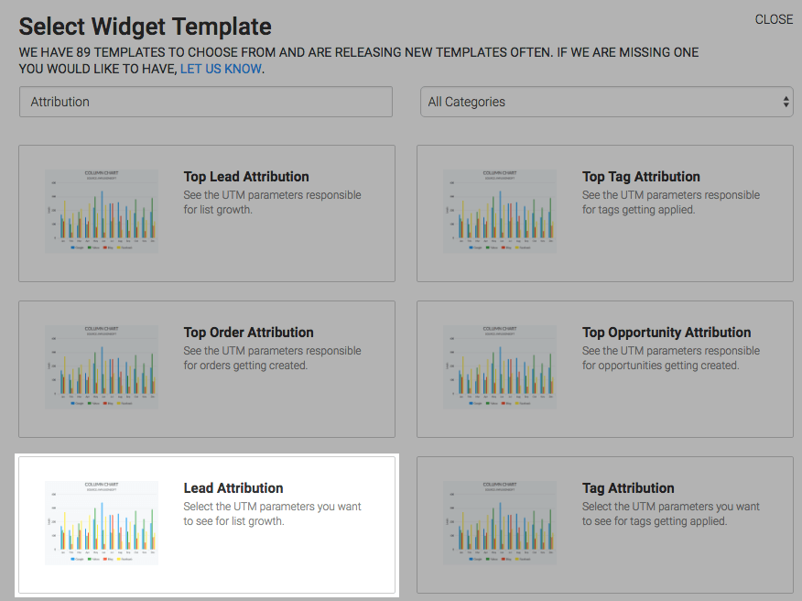The height and width of the screenshot is (601, 802).
Task: Click the Select Widget Template heading
Action: click(x=146, y=27)
